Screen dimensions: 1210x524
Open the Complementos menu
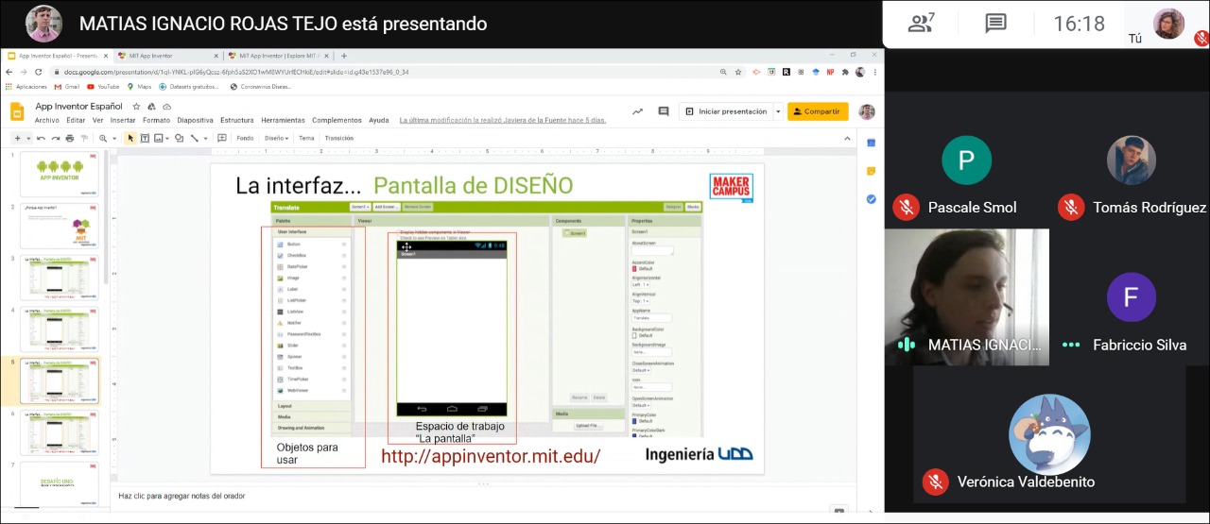[x=337, y=121]
